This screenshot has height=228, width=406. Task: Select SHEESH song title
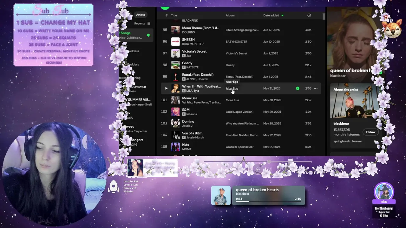[188, 40]
